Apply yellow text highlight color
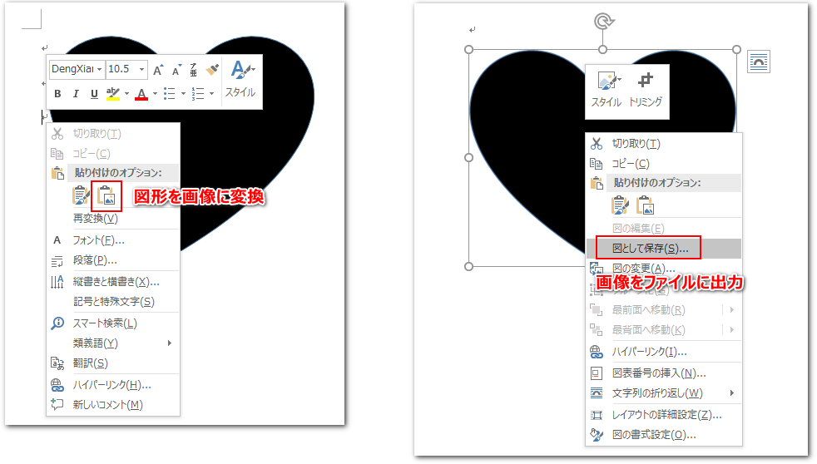Viewport: 817px width, 464px height. click(x=112, y=94)
